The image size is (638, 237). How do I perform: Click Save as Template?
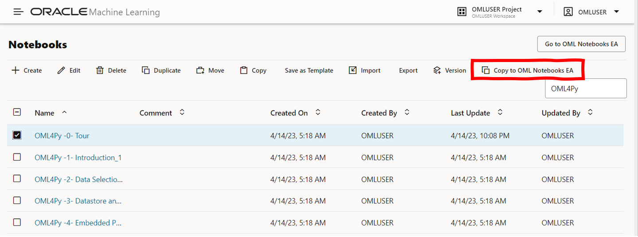click(x=309, y=70)
